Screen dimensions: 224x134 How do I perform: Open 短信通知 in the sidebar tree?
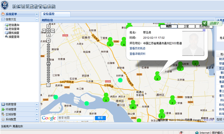(x=14, y=25)
